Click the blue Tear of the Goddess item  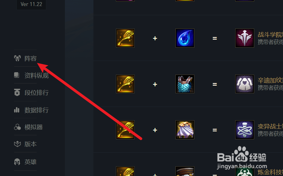tap(185, 38)
